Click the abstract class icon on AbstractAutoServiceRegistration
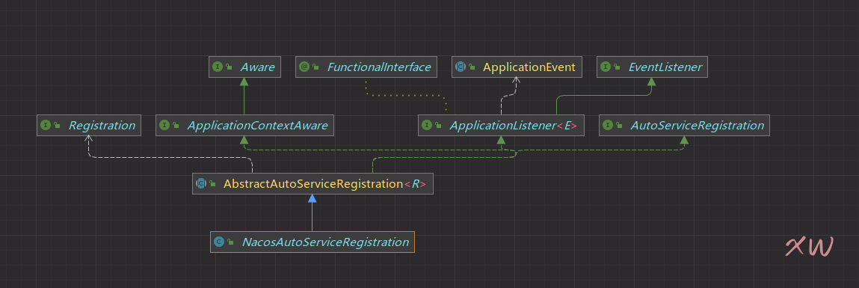The height and width of the screenshot is (288, 859). tap(201, 184)
